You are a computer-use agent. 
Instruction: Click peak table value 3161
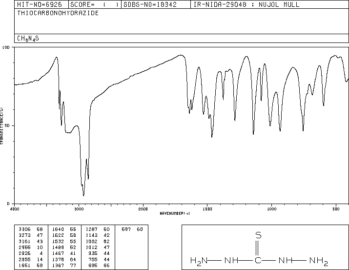[24, 241]
